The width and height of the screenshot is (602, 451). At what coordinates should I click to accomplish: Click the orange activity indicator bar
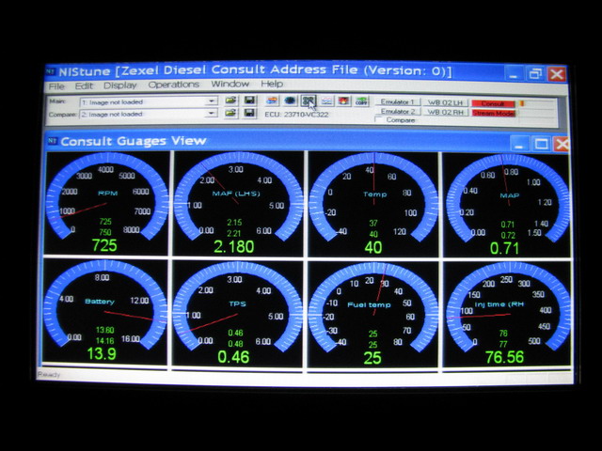coord(522,103)
